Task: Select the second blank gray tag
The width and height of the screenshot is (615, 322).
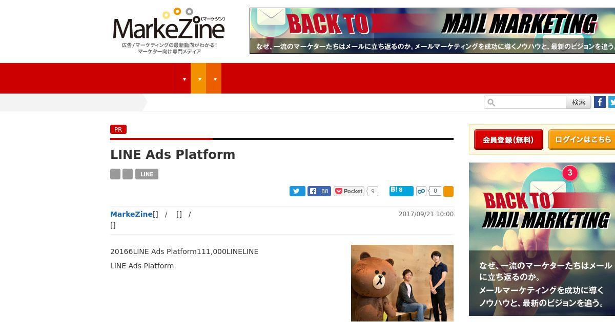Action: click(128, 174)
